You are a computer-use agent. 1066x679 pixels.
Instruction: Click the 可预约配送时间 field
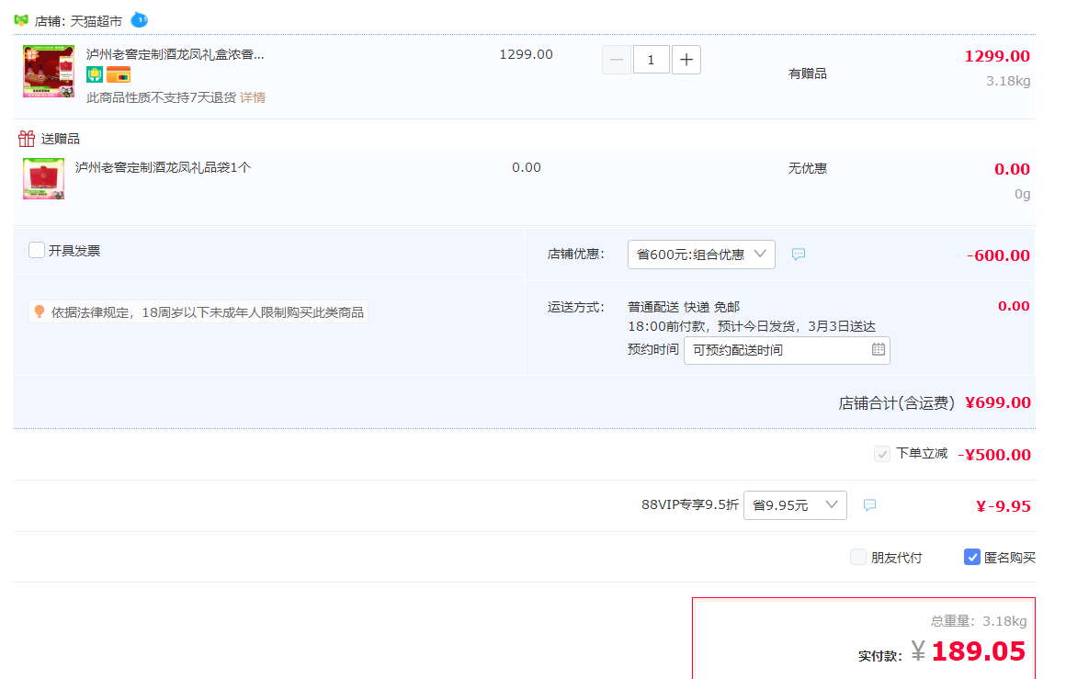pyautogui.click(x=787, y=350)
